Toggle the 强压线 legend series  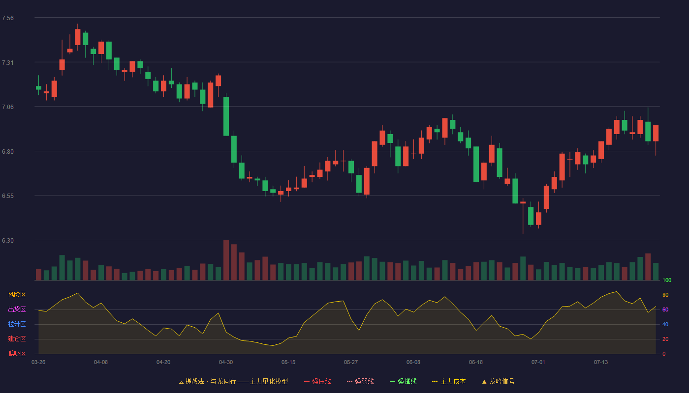coord(317,381)
